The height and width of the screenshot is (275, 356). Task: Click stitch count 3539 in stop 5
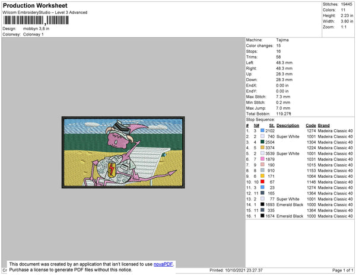[270, 154]
